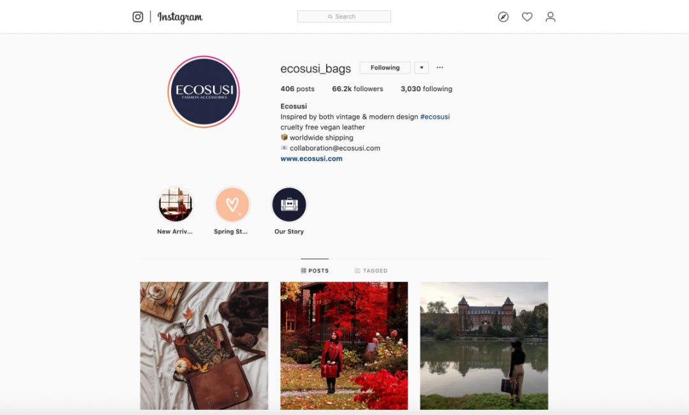
Task: Select the Posts tab
Action: tap(315, 270)
